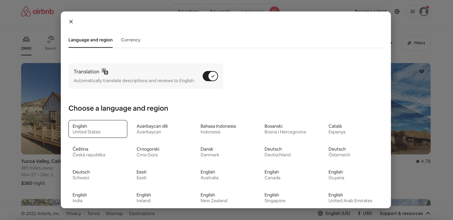The height and width of the screenshot is (220, 453).
Task: Select English United States option
Action: click(98, 129)
